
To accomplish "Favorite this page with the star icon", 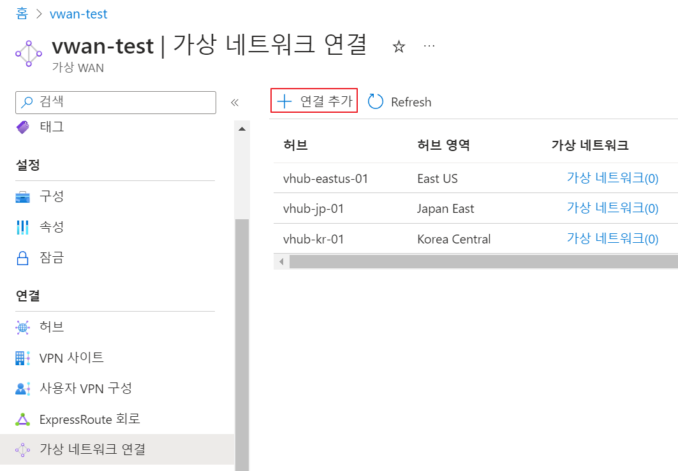I will [x=399, y=47].
